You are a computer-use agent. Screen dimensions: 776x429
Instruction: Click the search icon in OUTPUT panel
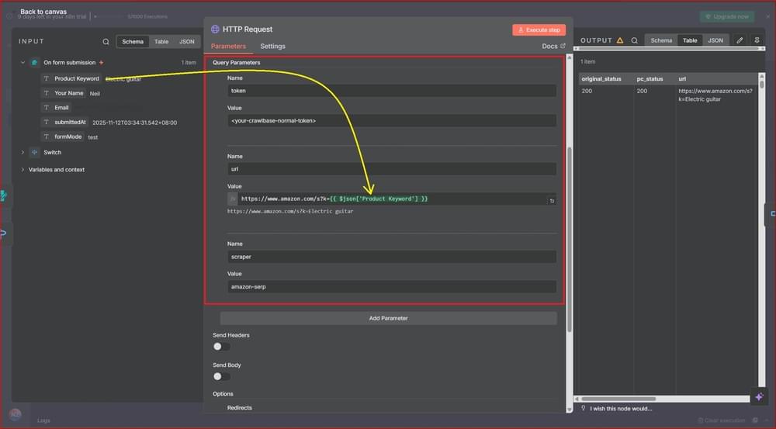(634, 40)
